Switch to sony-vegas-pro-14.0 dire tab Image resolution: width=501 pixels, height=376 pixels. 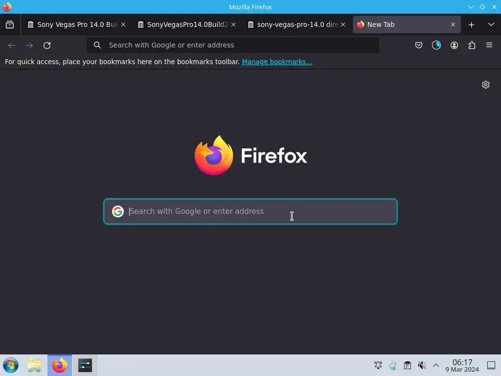pos(296,24)
